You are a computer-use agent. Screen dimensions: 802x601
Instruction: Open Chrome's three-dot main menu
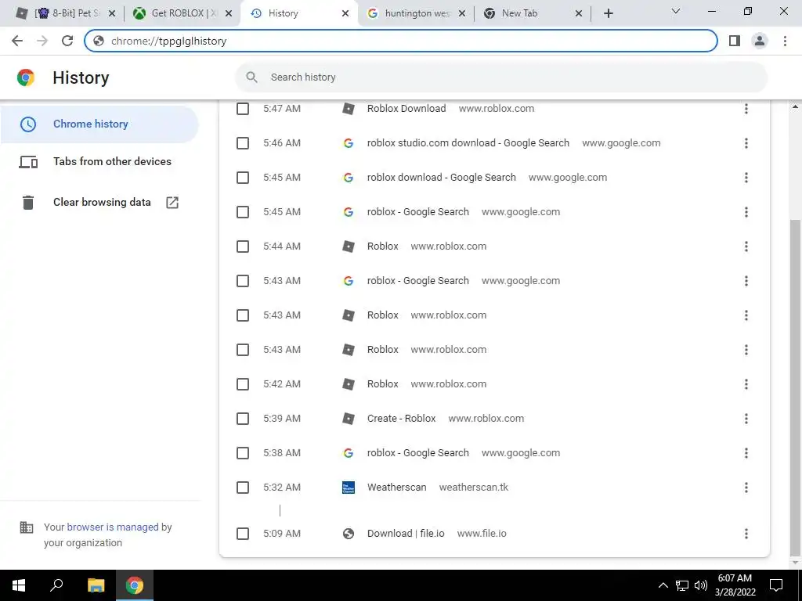(785, 41)
